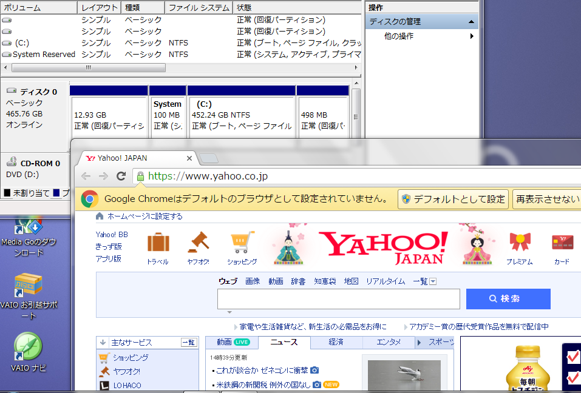Open the アプリ版 link

[x=109, y=259]
